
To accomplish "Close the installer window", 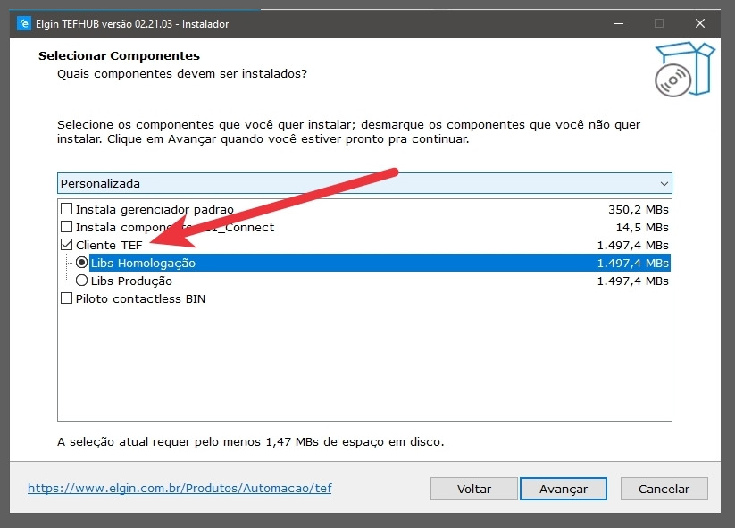I will click(x=700, y=23).
